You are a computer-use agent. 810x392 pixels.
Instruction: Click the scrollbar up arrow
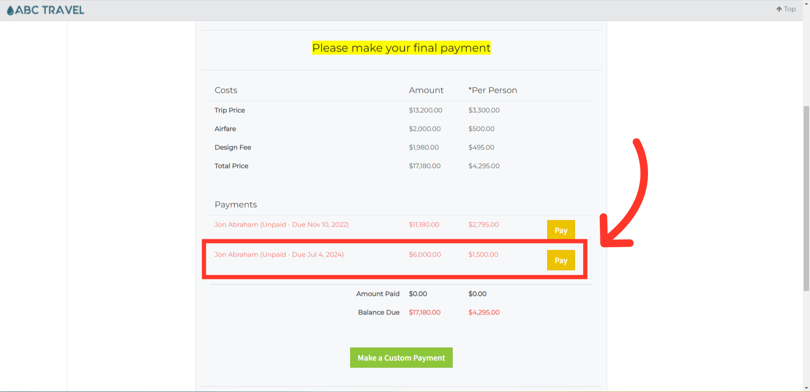click(x=806, y=3)
